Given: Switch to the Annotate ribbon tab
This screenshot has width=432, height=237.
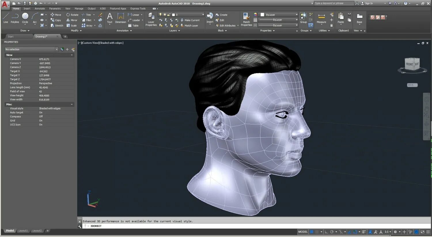Looking at the screenshot, I should click(40, 9).
